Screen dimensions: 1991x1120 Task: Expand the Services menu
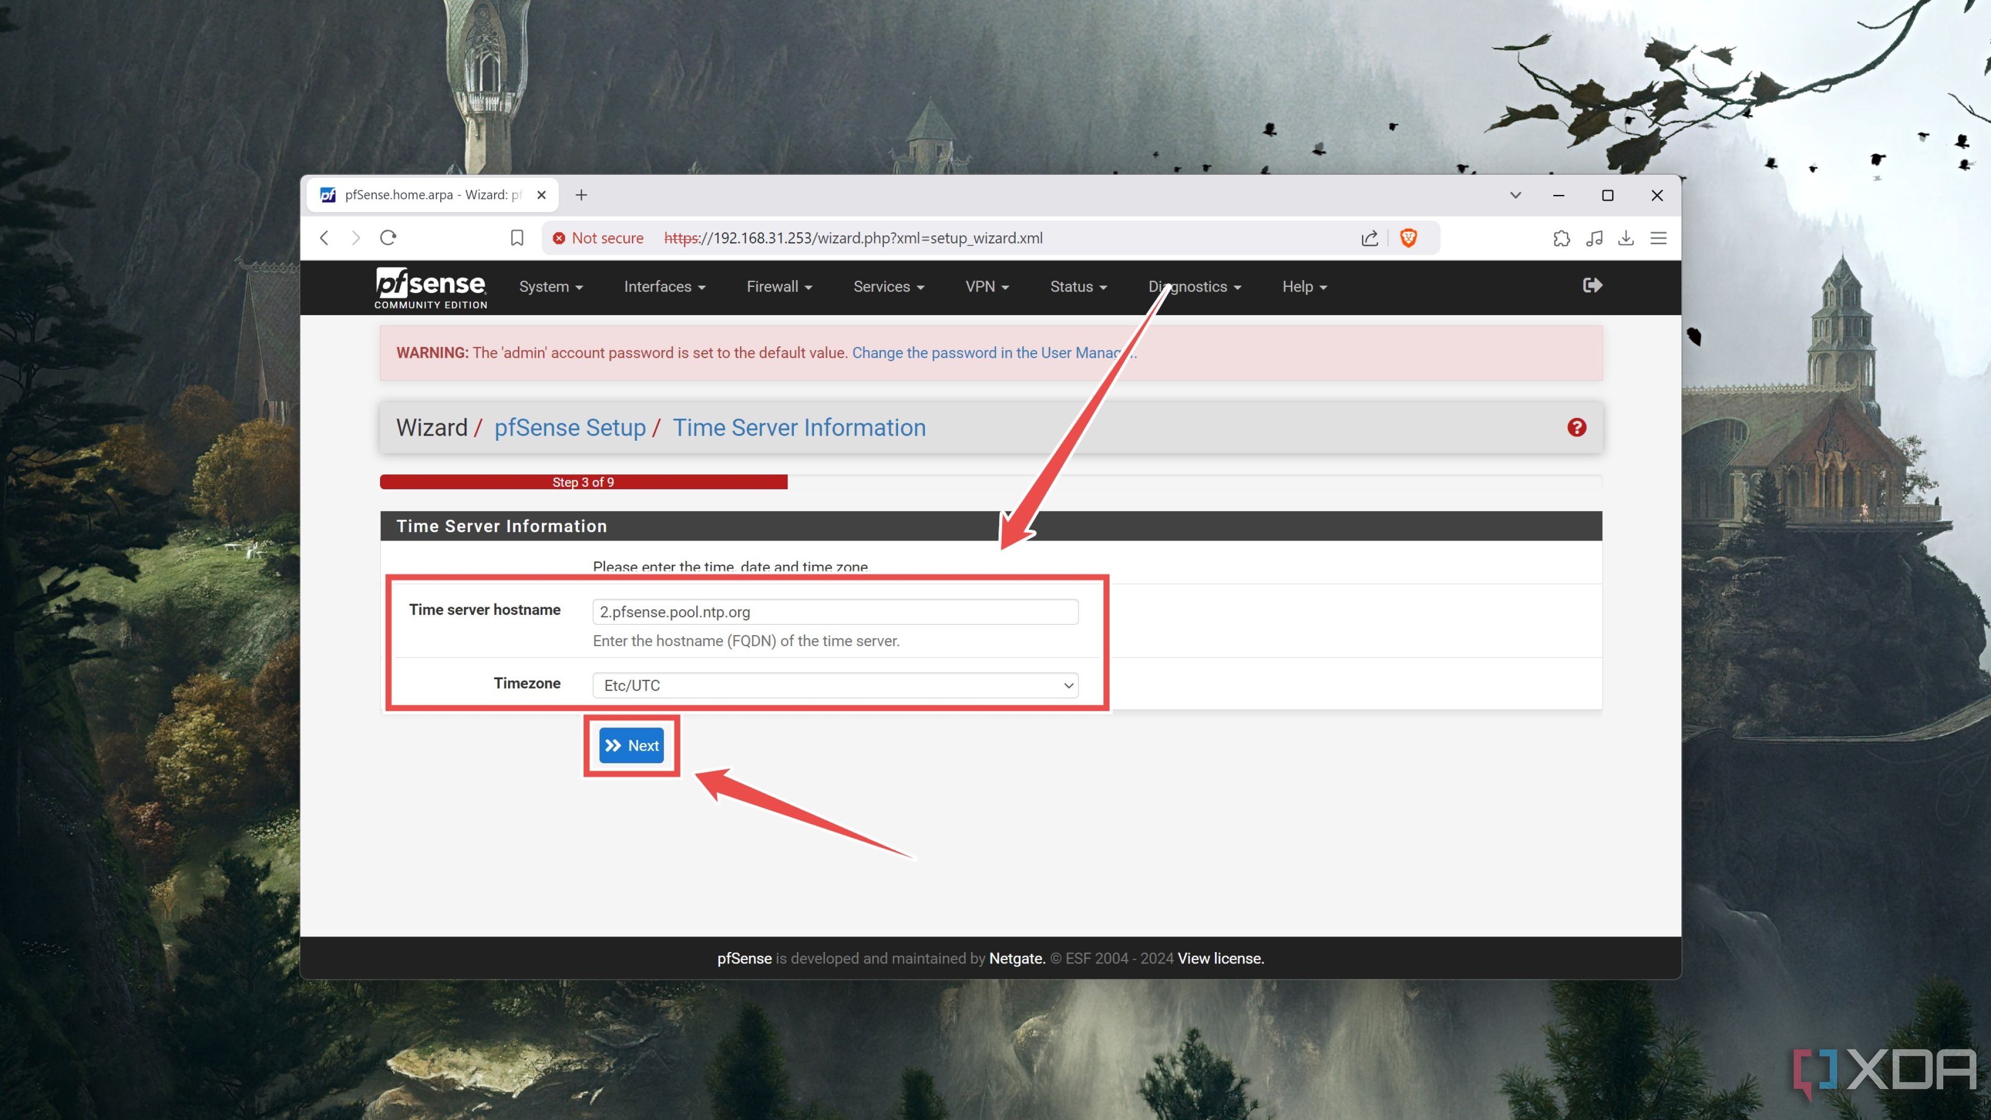click(x=889, y=287)
